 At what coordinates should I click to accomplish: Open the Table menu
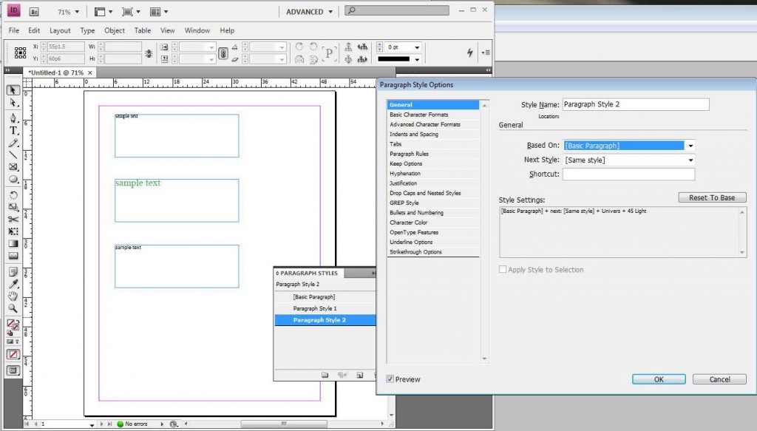(x=143, y=30)
